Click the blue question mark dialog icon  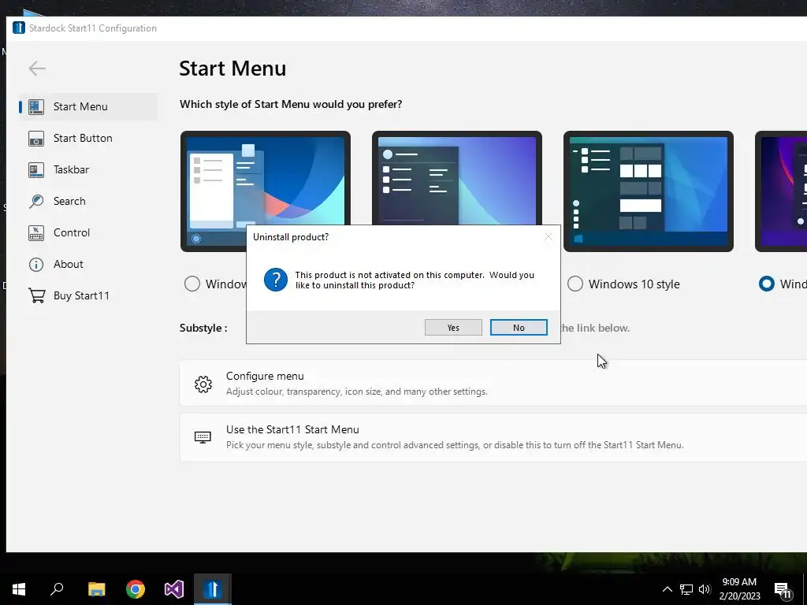click(276, 280)
